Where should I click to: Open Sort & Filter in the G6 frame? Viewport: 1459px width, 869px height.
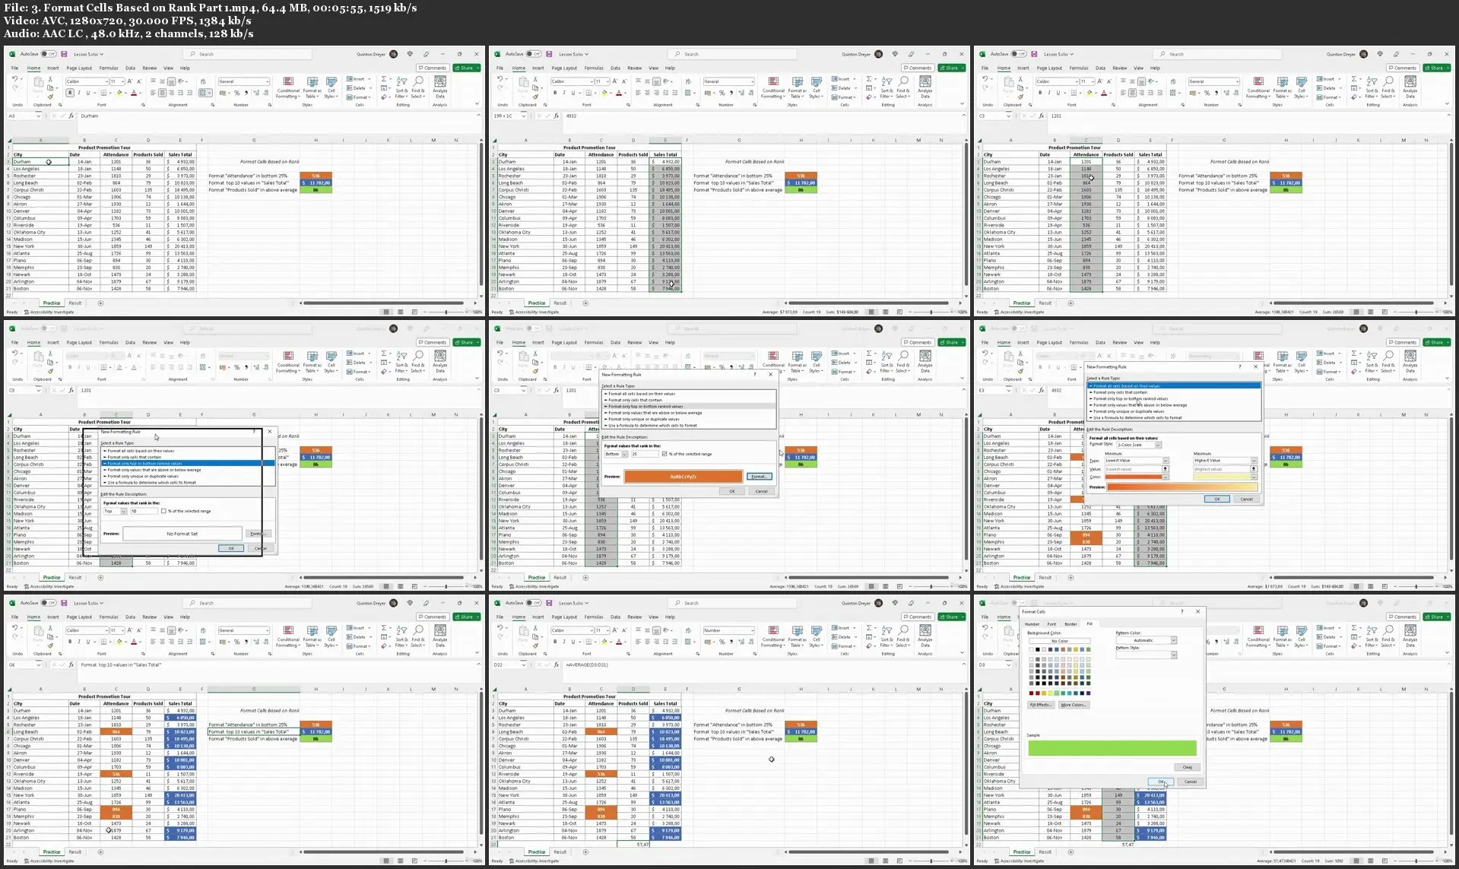pos(401,636)
